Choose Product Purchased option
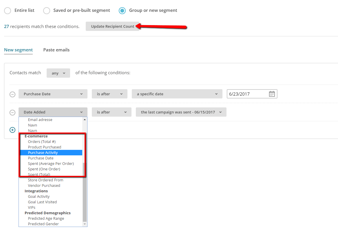Image resolution: width=338 pixels, height=231 pixels. 45,147
